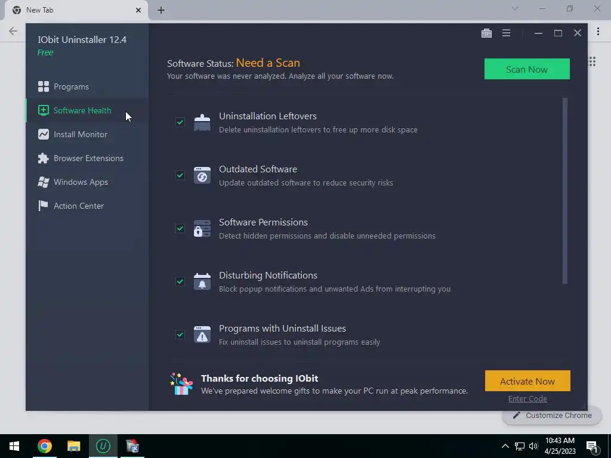Click Programs with Uninstall Issues title
The width and height of the screenshot is (611, 458).
pos(282,329)
